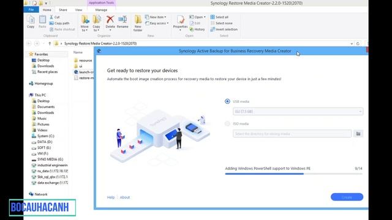
Task: Click the progress bar under Adding Windows PowerShell support
Action: tap(293, 174)
